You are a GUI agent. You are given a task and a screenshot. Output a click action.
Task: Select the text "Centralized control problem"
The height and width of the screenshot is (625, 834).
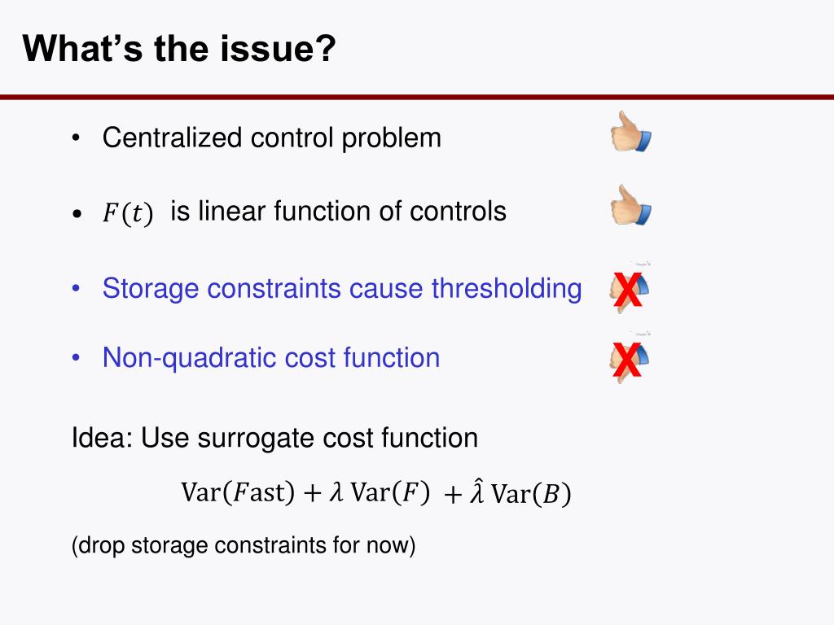pyautogui.click(x=272, y=138)
